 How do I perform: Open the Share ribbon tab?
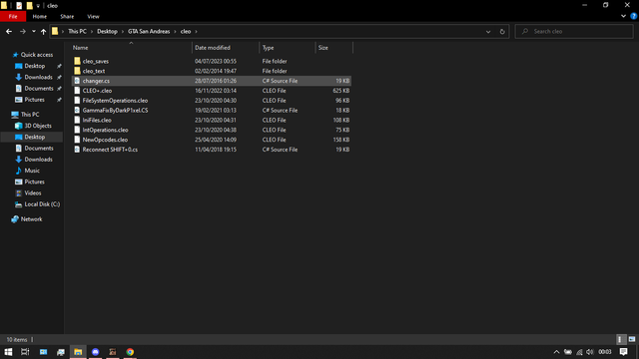pyautogui.click(x=67, y=16)
